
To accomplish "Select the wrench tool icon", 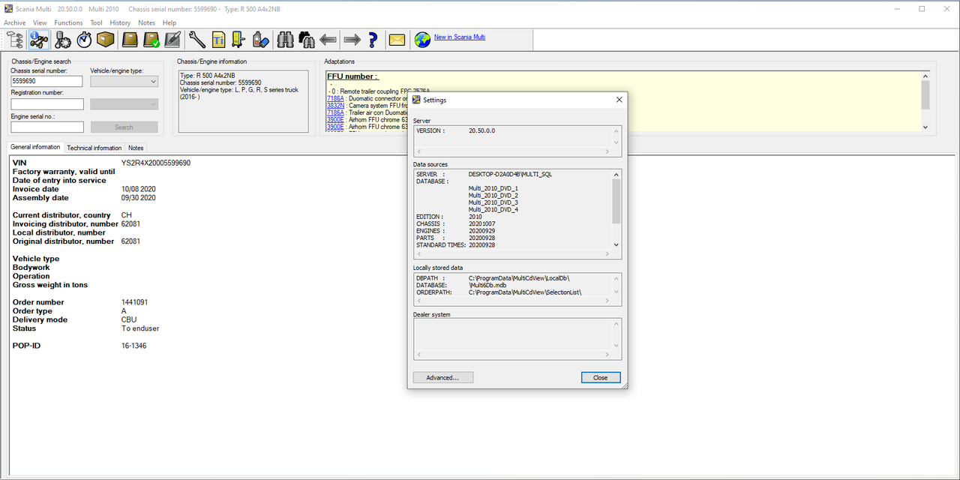I will pos(197,40).
